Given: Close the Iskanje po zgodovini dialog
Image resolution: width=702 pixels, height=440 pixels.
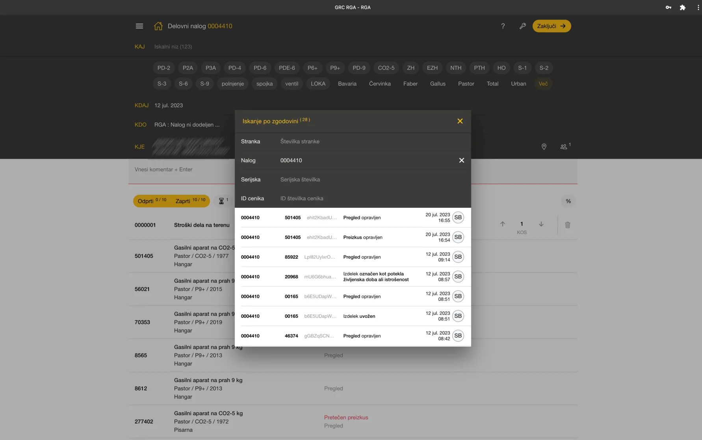Looking at the screenshot, I should pyautogui.click(x=460, y=121).
